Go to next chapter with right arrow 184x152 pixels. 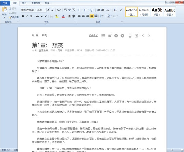[x=149, y=36]
